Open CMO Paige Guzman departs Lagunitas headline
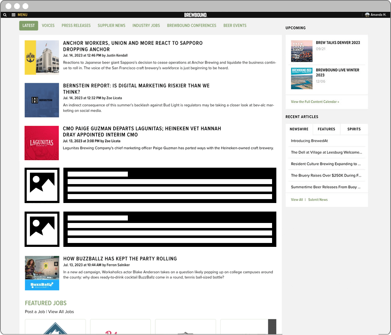The width and height of the screenshot is (391, 335). 142,131
